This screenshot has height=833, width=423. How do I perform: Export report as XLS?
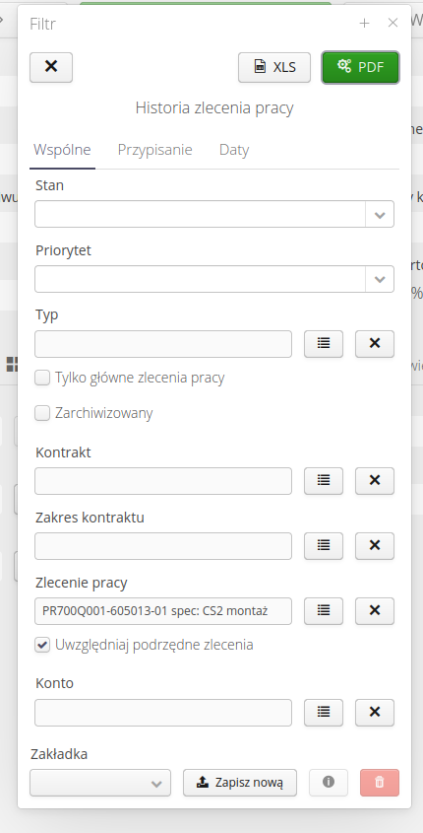pos(274,67)
